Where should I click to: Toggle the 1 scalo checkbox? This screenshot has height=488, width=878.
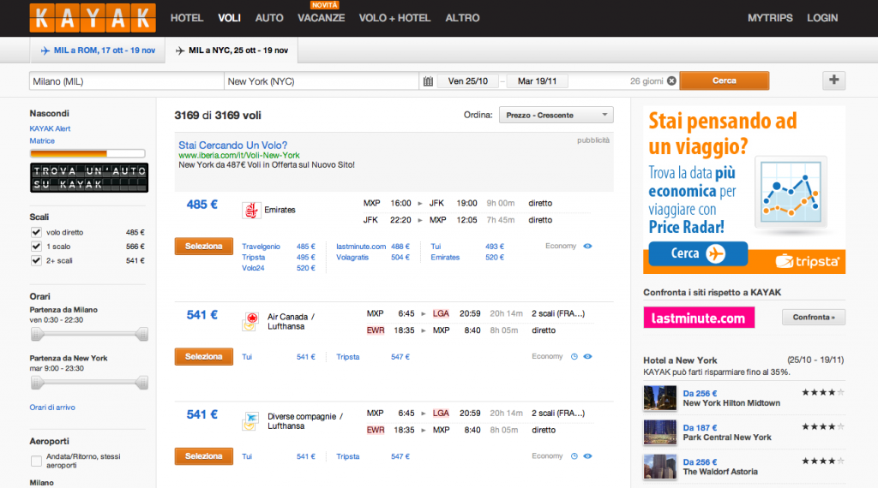(x=36, y=247)
